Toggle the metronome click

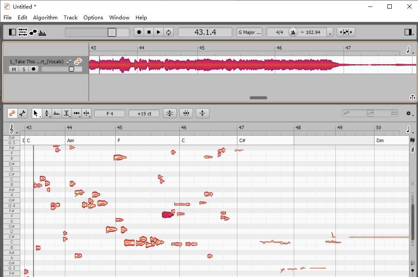point(293,32)
